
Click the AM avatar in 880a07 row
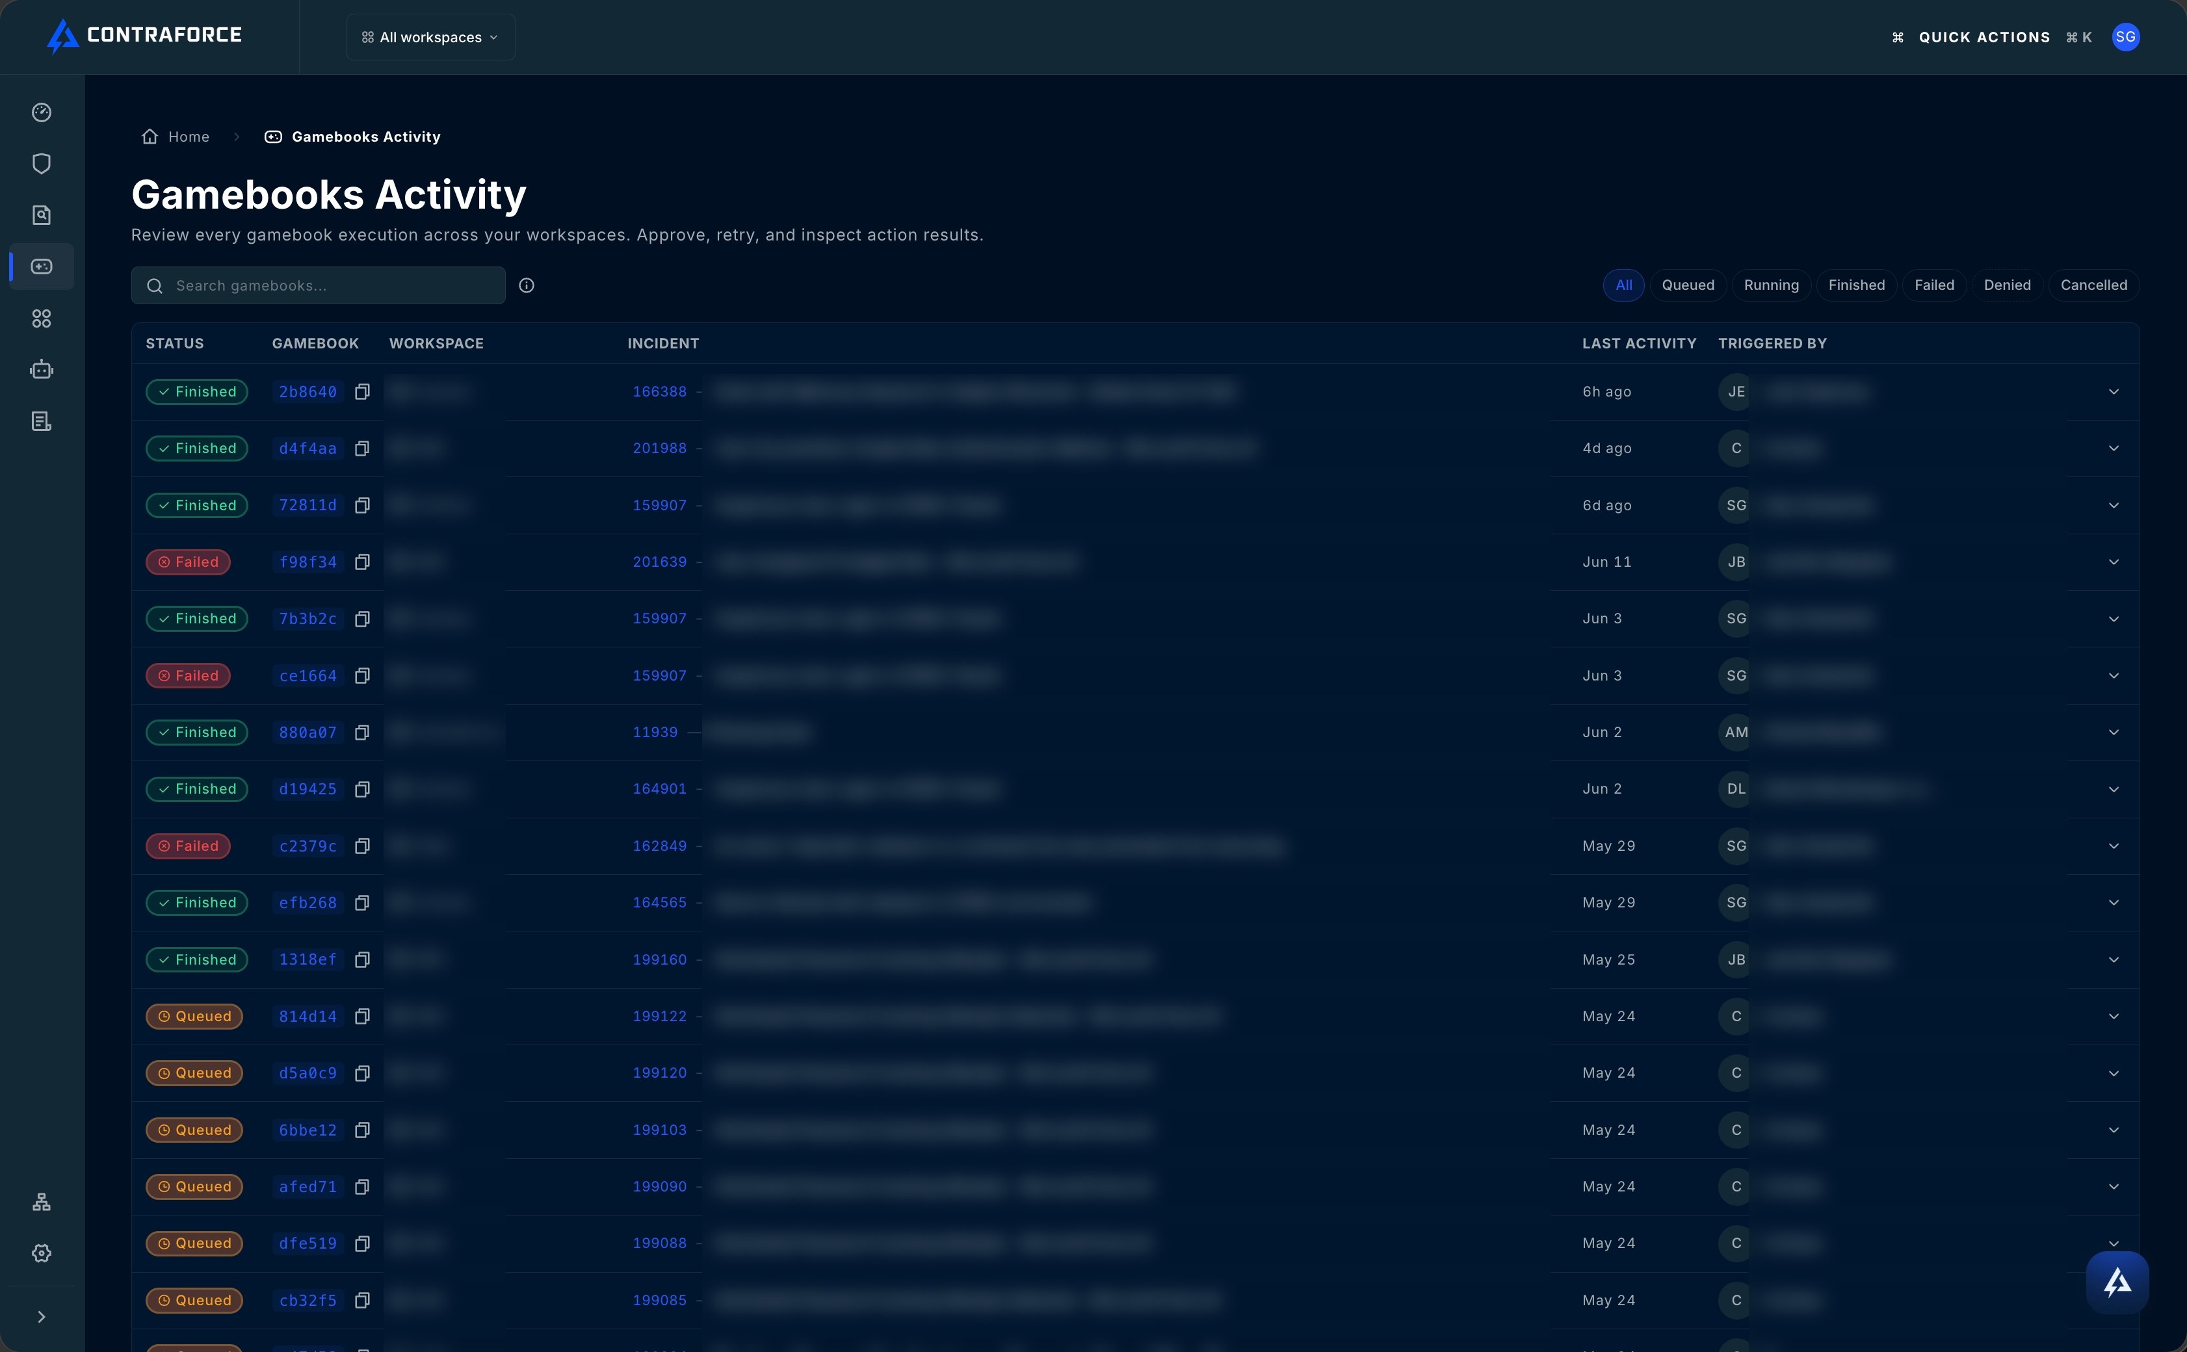(x=1735, y=733)
